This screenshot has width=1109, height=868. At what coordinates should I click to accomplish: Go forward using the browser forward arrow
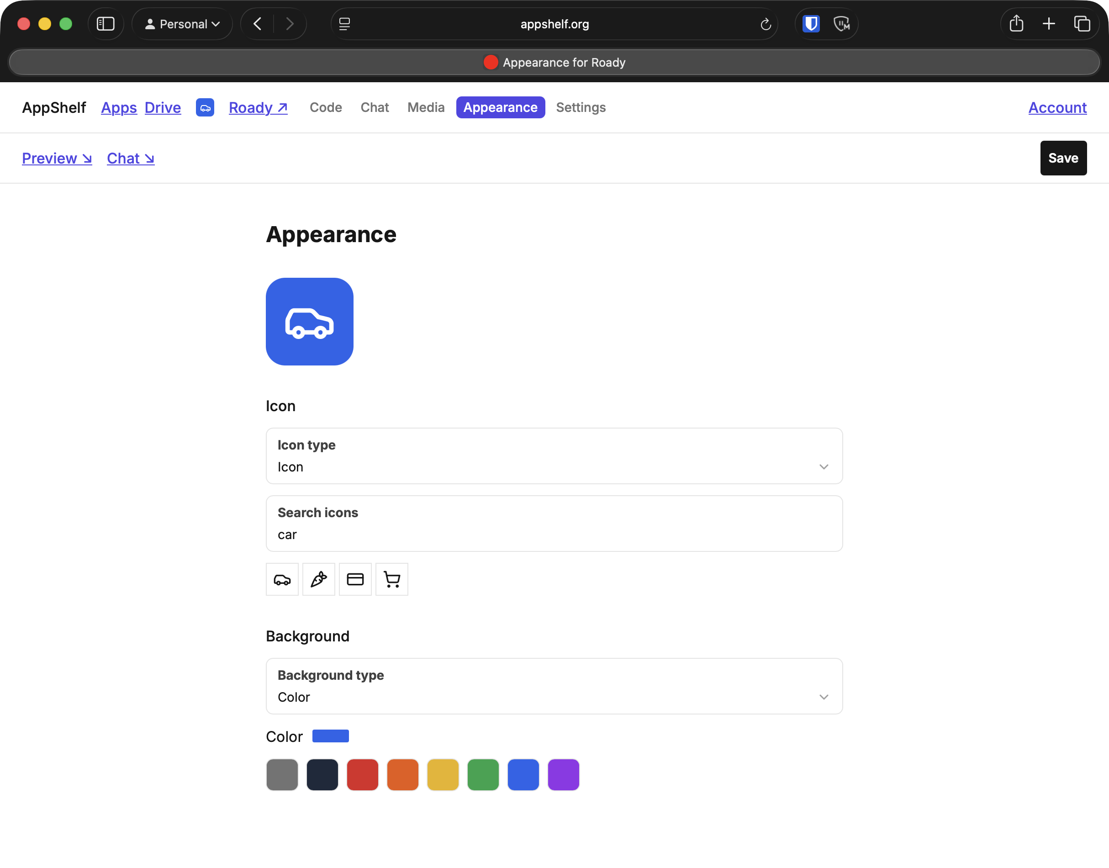pos(290,24)
